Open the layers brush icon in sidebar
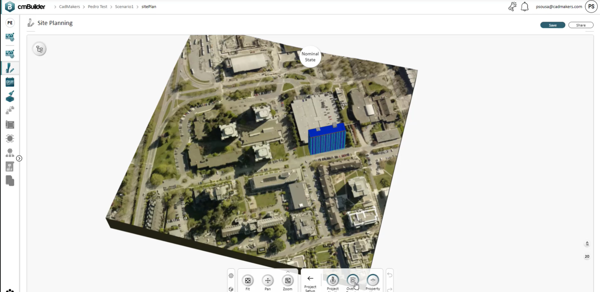This screenshot has height=292, width=600. pos(10,96)
